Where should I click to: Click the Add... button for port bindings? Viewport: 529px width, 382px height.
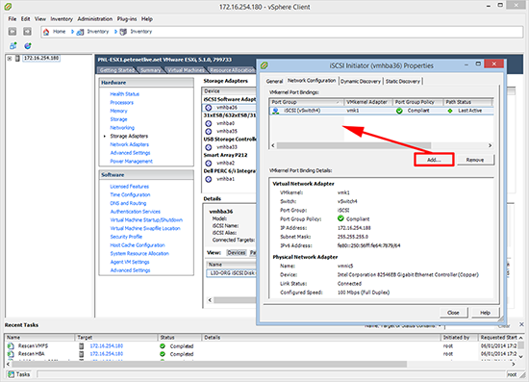pos(434,160)
